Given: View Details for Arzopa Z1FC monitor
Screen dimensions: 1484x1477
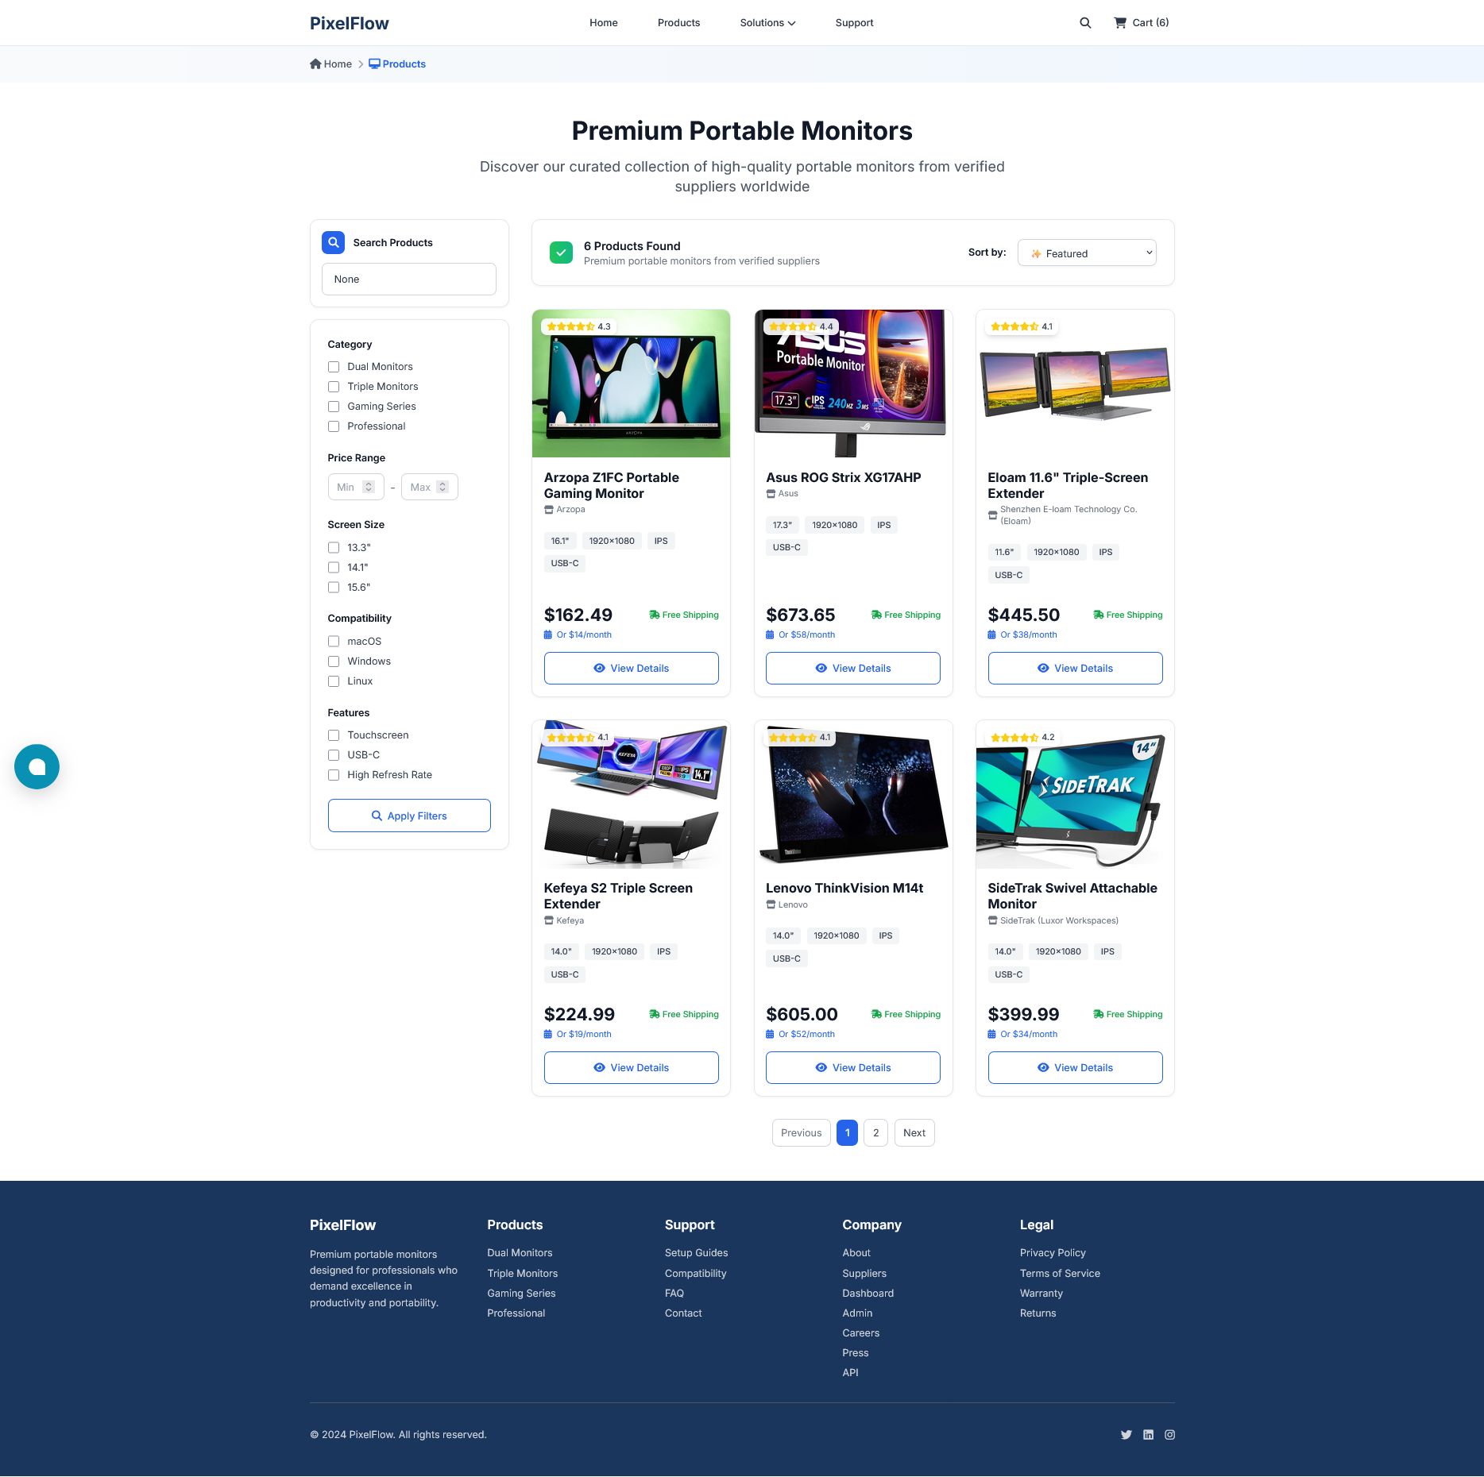Looking at the screenshot, I should tap(632, 669).
